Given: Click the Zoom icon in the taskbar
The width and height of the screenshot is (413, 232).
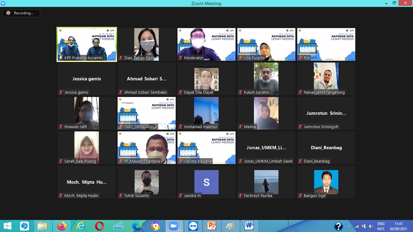Looking at the screenshot, I should click(174, 226).
